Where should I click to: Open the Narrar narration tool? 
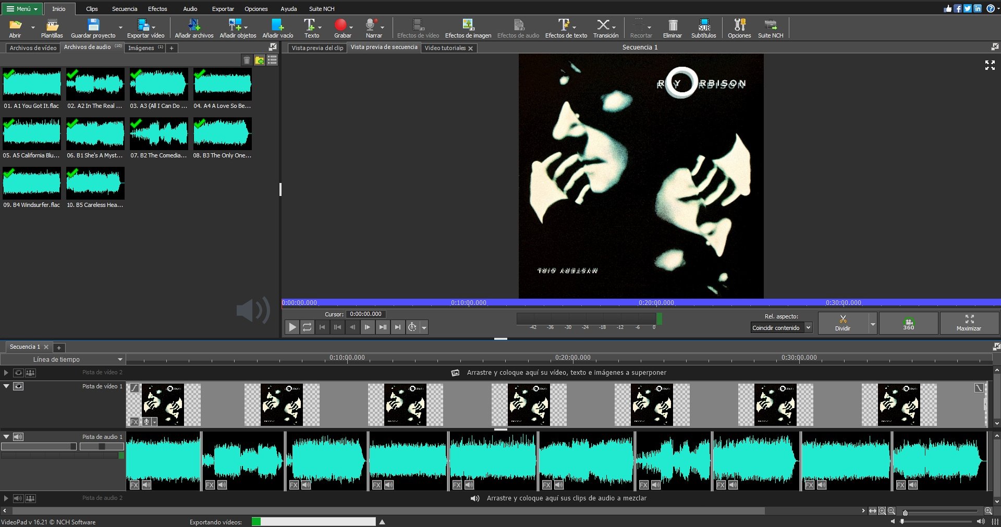[x=373, y=28]
